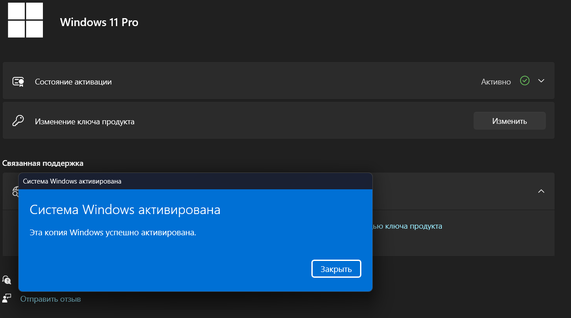Open the ключа продукта help link
The height and width of the screenshot is (318, 571).
[x=407, y=226]
